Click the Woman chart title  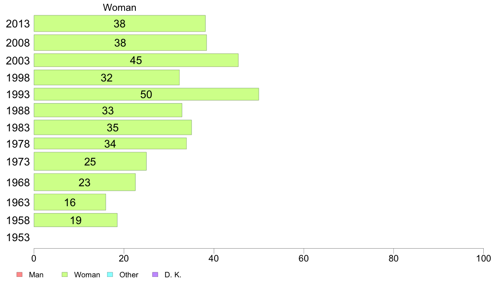click(x=120, y=7)
